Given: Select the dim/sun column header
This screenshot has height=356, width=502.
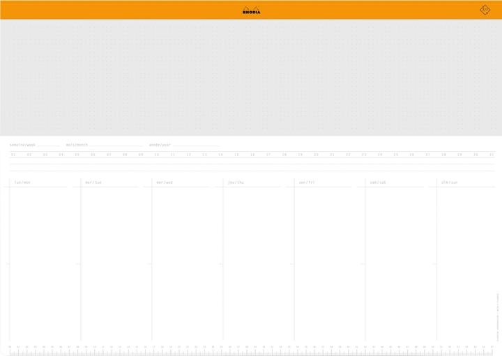Looking at the screenshot, I should (x=450, y=183).
